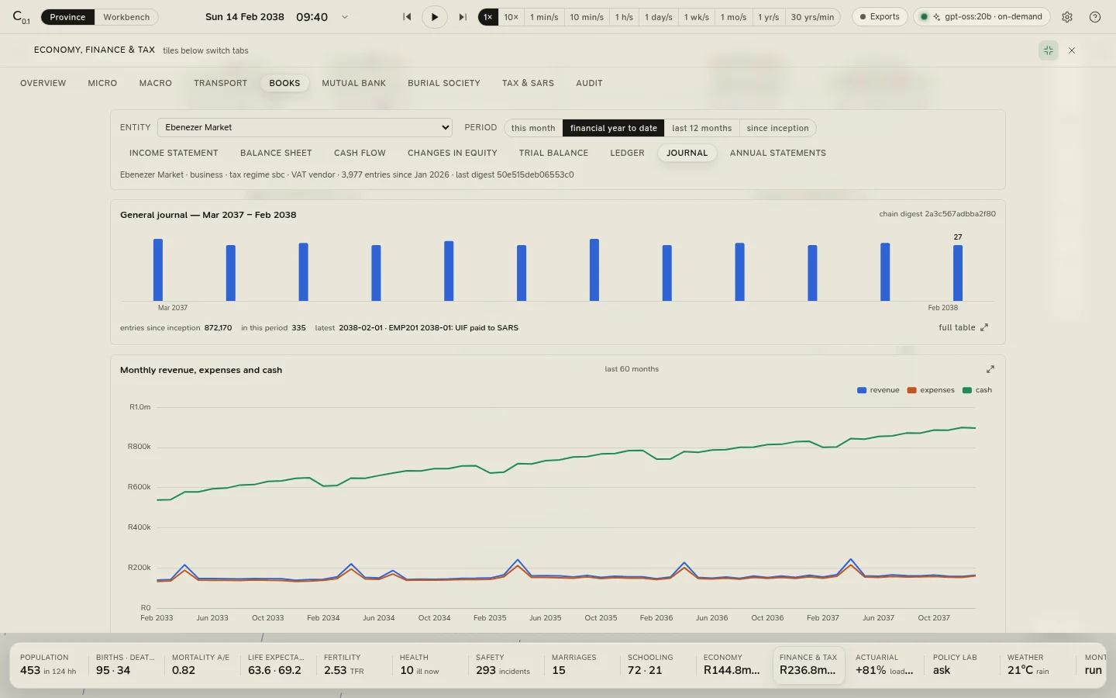
Task: Open the LEDGER sub-tab
Action: pos(627,153)
